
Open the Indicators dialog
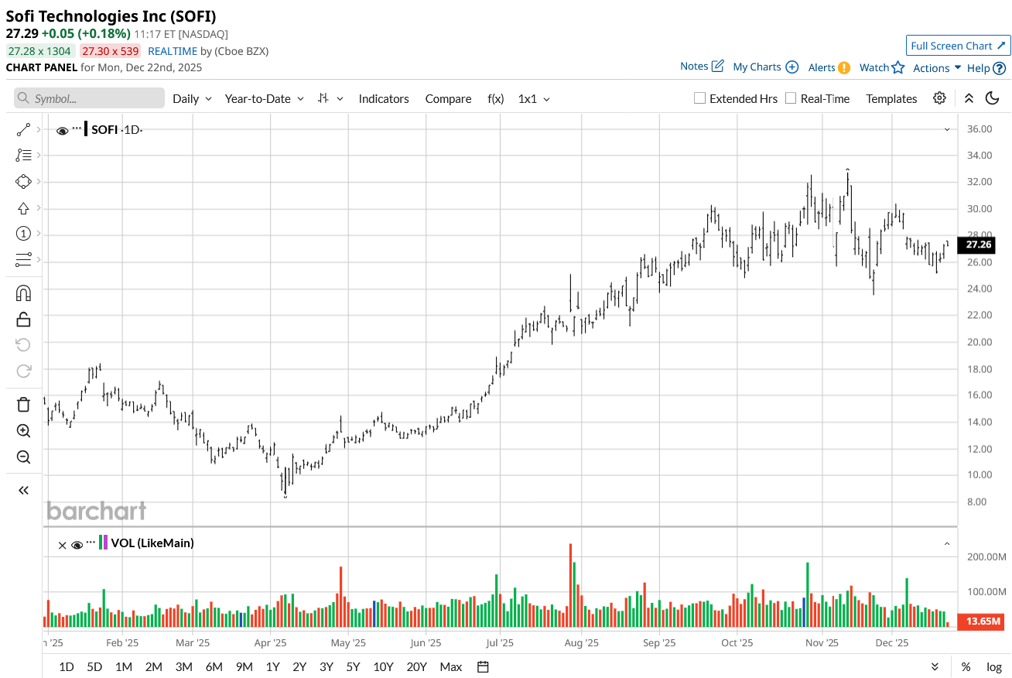pyautogui.click(x=384, y=98)
